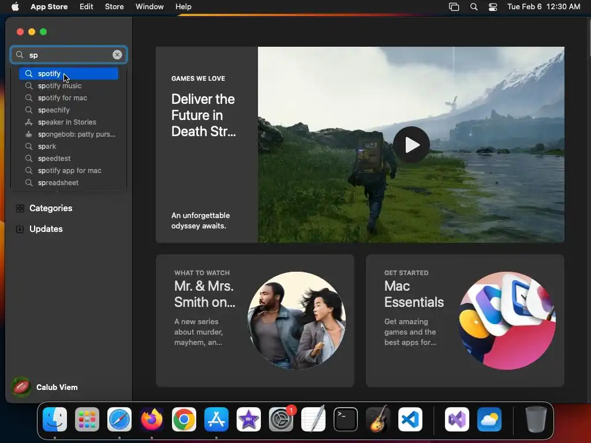The height and width of the screenshot is (443, 591).
Task: Open the Edit menu
Action: pyautogui.click(x=87, y=7)
